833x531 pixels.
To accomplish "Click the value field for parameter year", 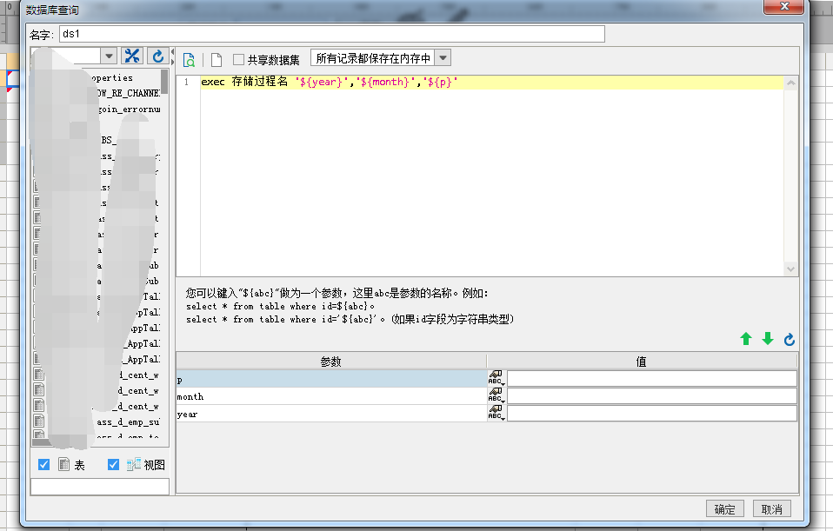I will coord(652,413).
